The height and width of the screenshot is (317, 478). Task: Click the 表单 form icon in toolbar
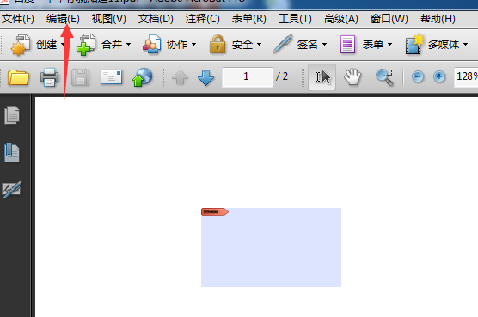coord(347,45)
